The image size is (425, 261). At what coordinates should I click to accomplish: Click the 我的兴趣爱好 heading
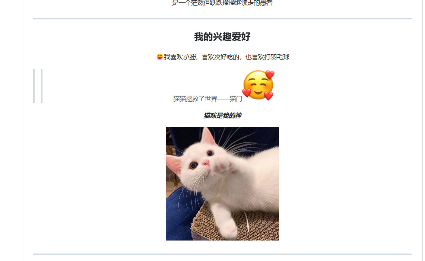pyautogui.click(x=222, y=36)
